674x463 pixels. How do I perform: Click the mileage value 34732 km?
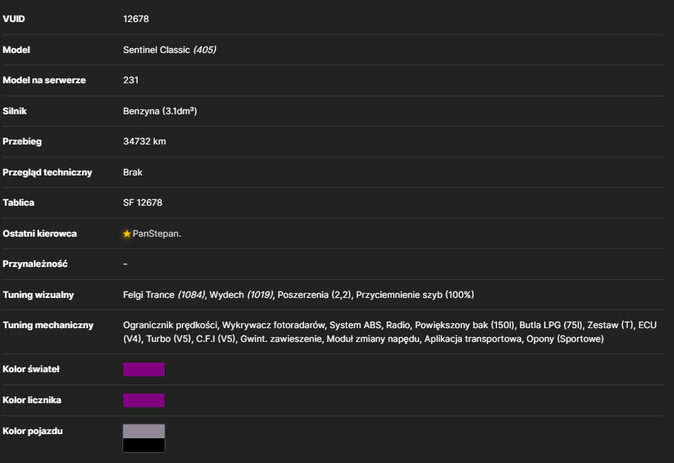point(145,142)
